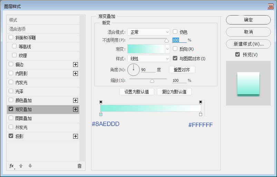Select the right opacity stop above gradient bar

(x=200, y=102)
